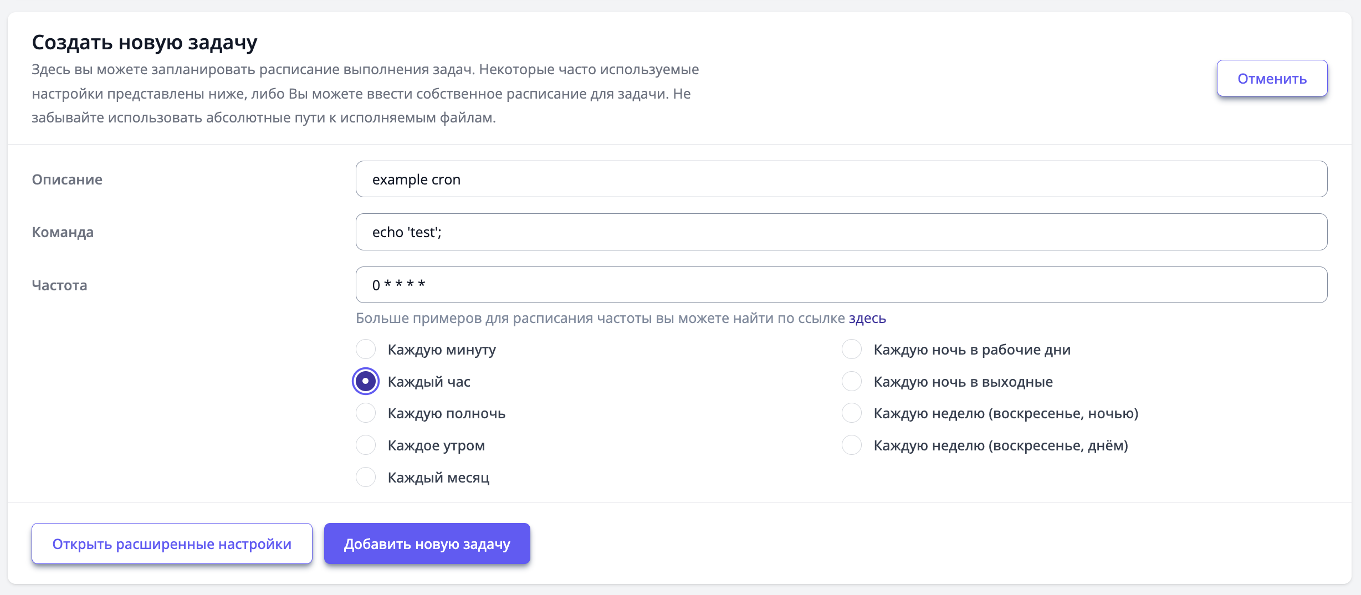Screen dimensions: 1361x595
Task: Click the "Отменить" cancel button
Action: [x=1272, y=79]
